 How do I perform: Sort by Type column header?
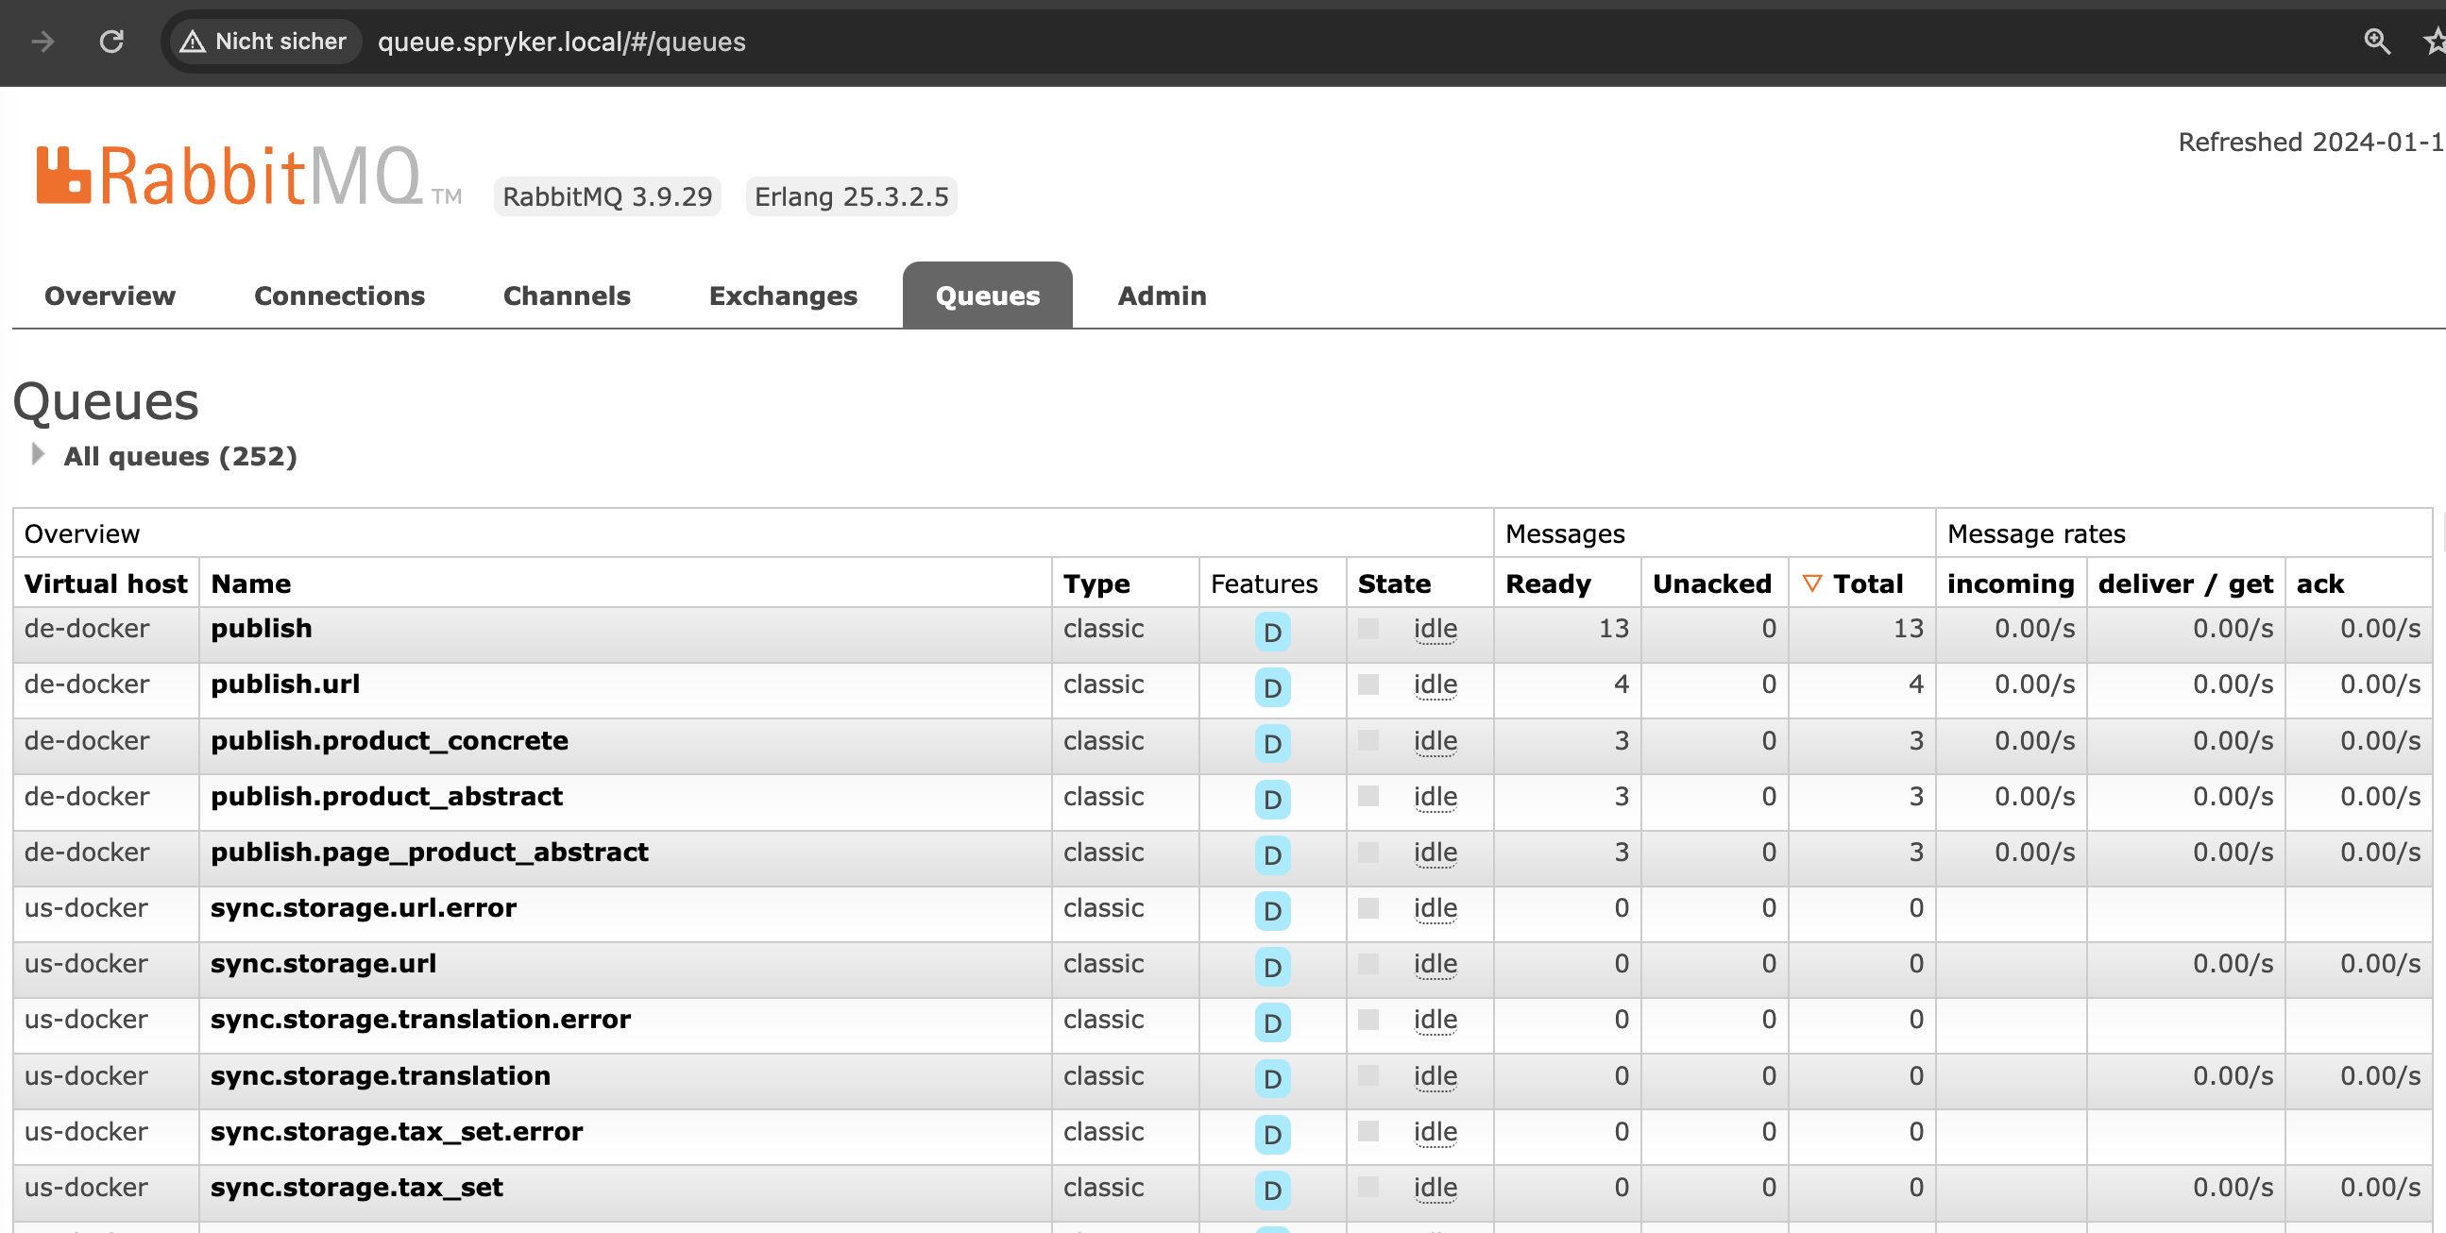1096,584
